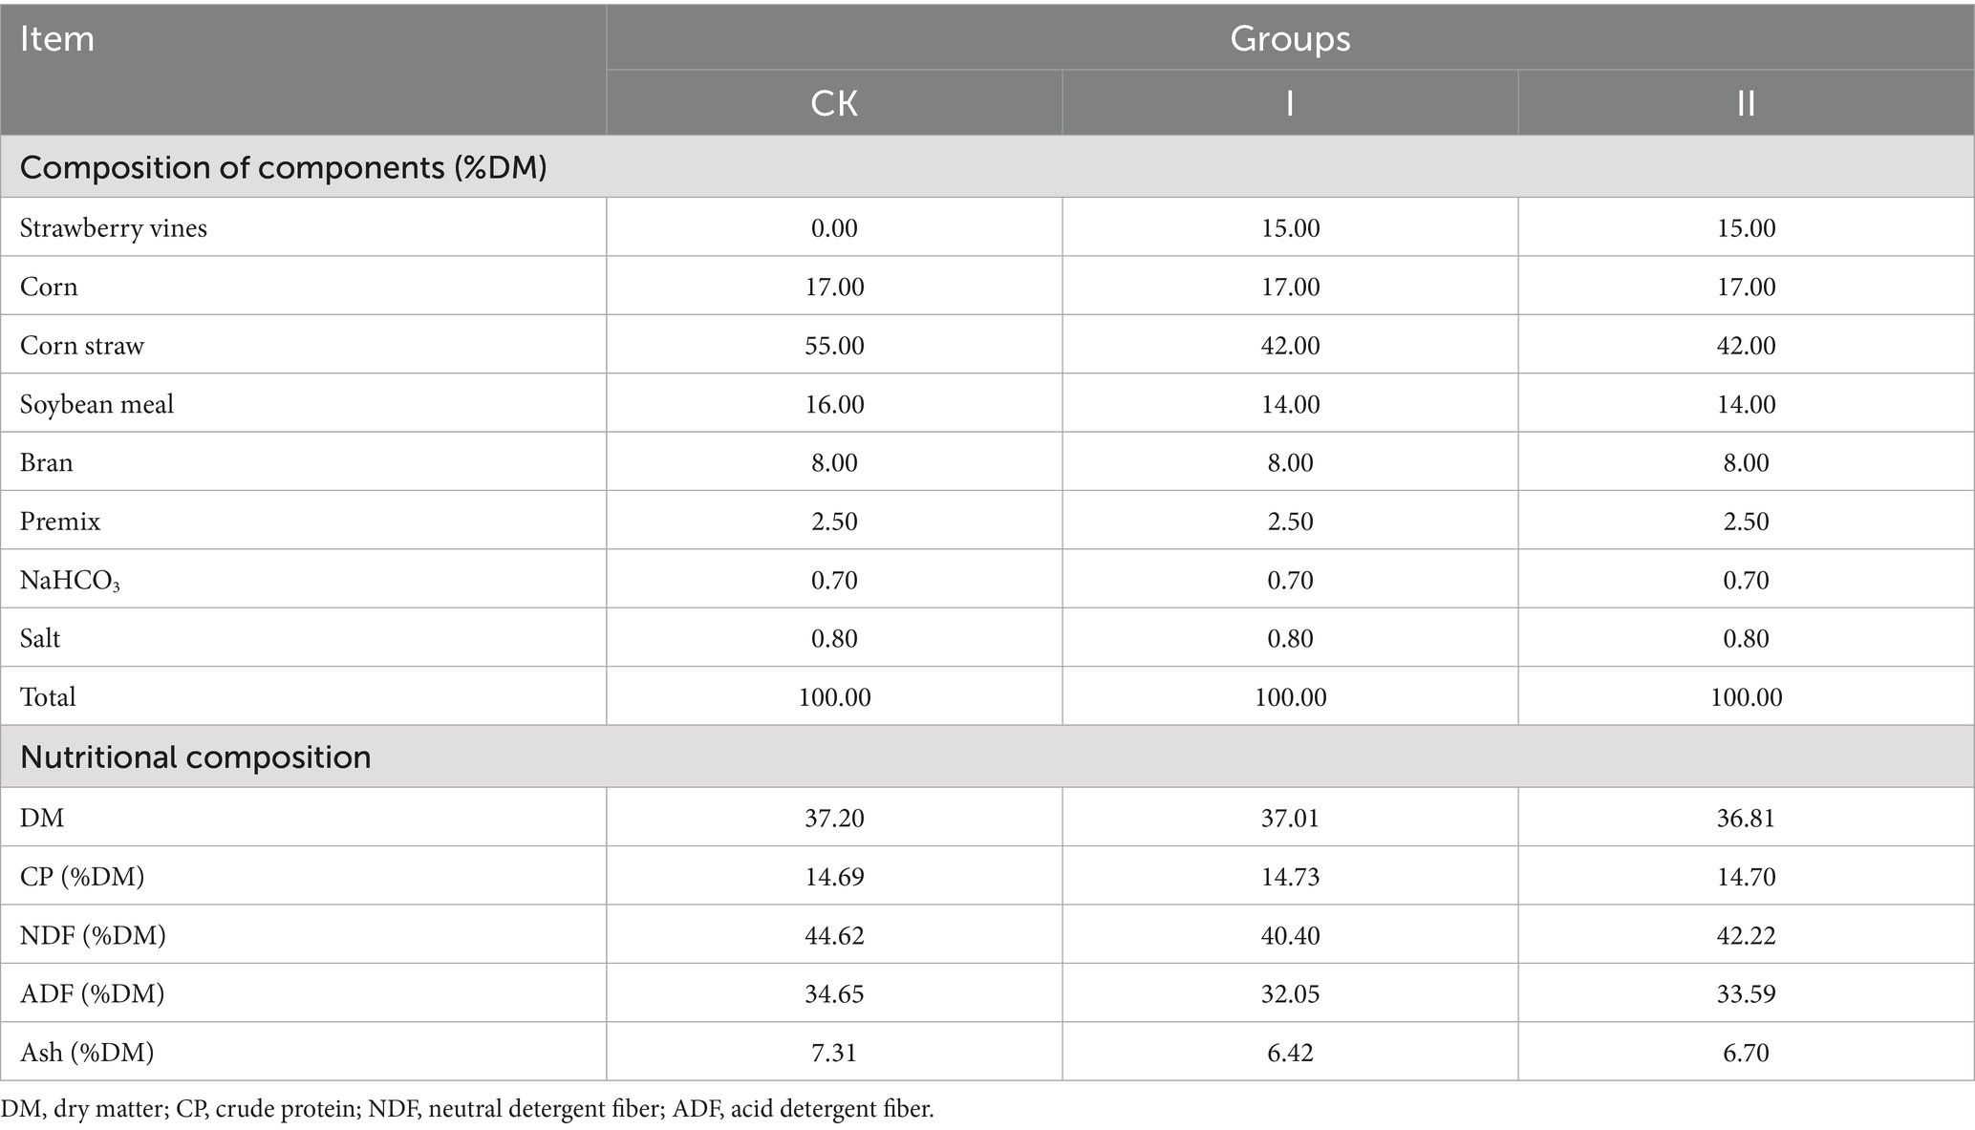The image size is (1975, 1130).
Task: Select the 7.31 Ash value cell
Action: click(x=834, y=1053)
